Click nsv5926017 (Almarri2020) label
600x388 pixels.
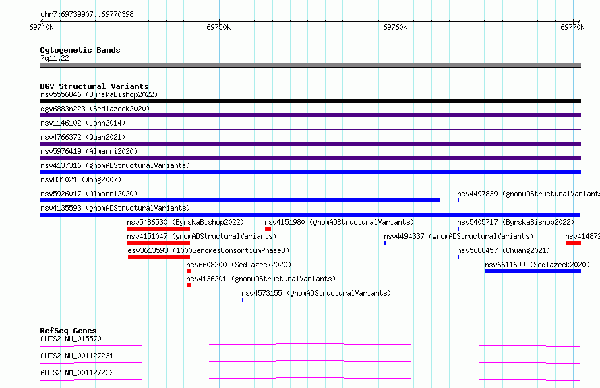89,194
